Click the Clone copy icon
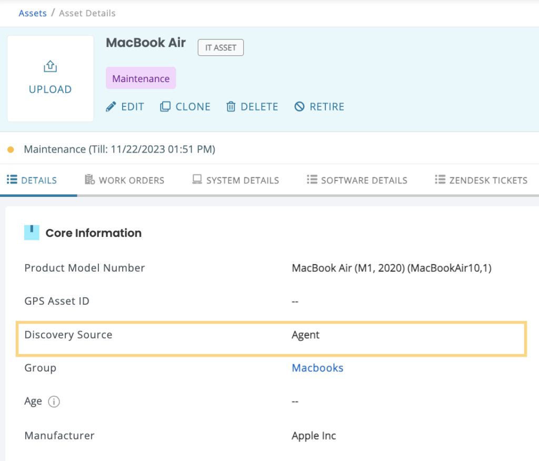Image resolution: width=539 pixels, height=461 pixels. coord(165,107)
